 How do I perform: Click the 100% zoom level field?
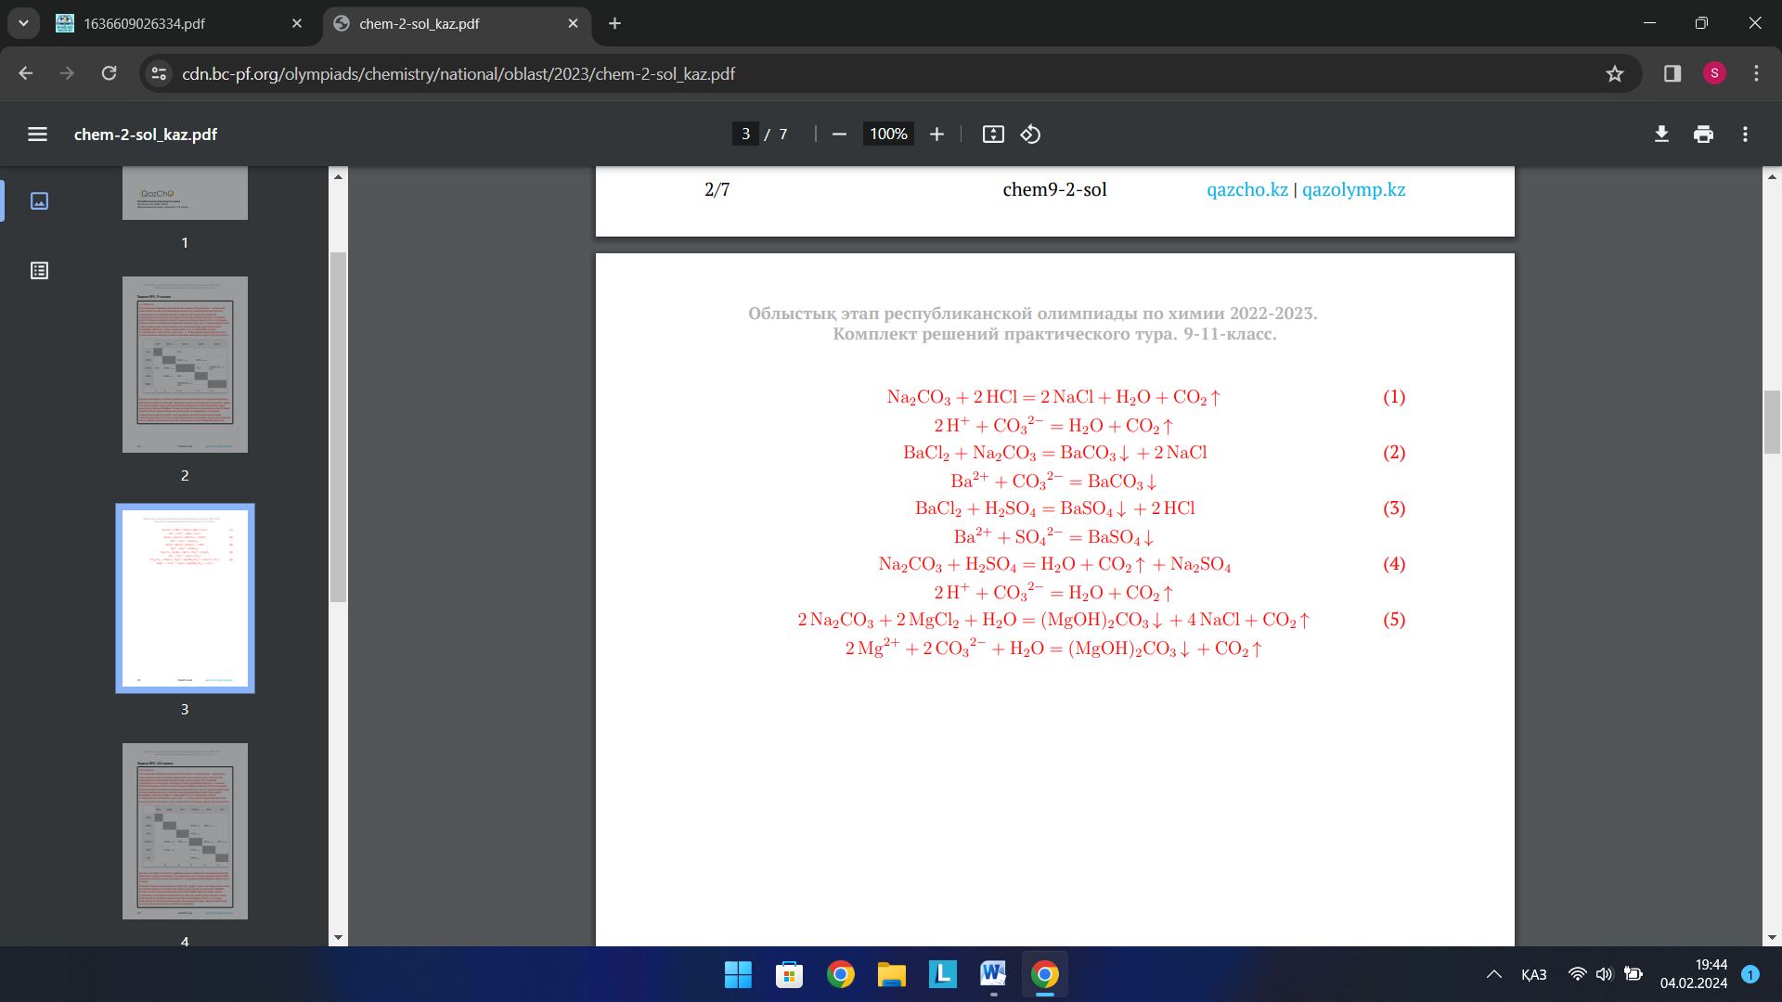888,135
